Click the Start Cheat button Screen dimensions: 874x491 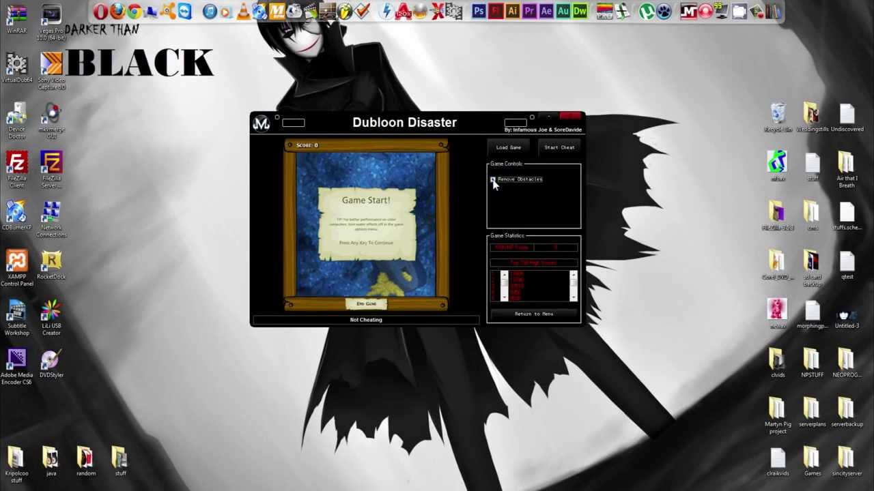[559, 147]
